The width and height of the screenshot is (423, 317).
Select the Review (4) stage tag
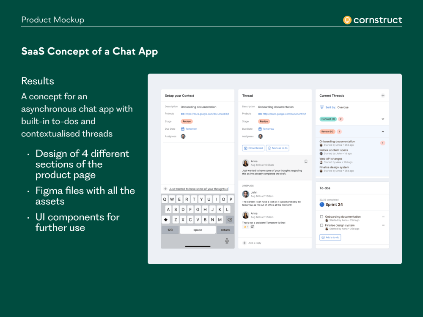pos(327,131)
